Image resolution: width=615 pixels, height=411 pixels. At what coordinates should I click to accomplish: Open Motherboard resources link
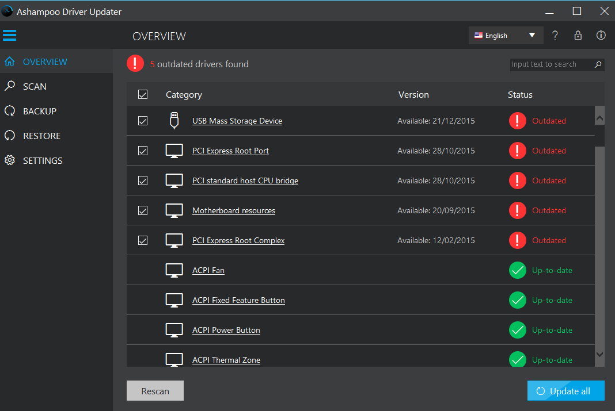point(234,210)
